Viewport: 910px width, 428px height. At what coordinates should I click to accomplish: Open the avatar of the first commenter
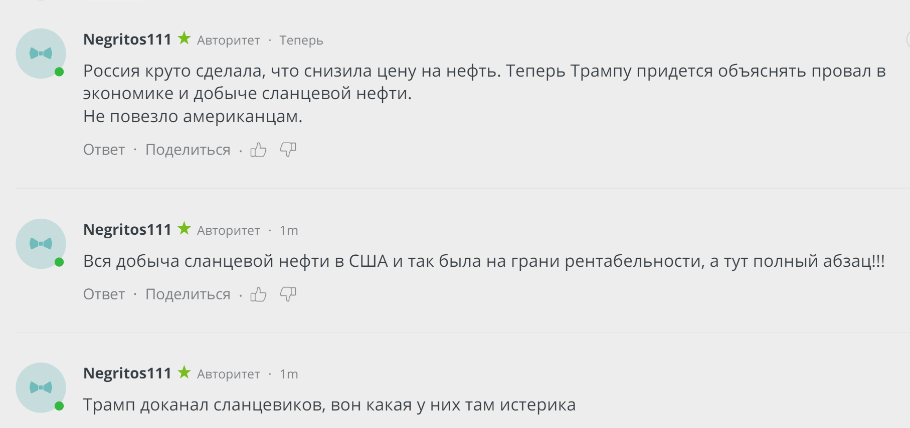tap(41, 54)
